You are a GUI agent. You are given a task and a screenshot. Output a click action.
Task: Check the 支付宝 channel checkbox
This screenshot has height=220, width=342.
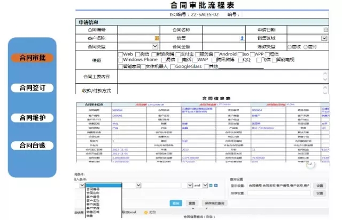(x=178, y=54)
